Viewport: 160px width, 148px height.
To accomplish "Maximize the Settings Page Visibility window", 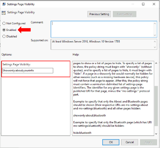I will click(x=143, y=4).
